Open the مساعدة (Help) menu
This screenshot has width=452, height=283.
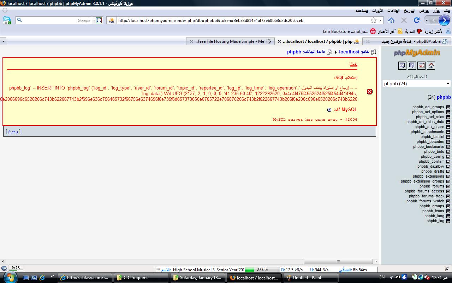click(x=362, y=11)
